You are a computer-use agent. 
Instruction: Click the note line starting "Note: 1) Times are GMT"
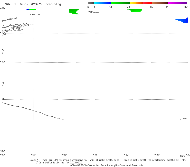pos(108,160)
